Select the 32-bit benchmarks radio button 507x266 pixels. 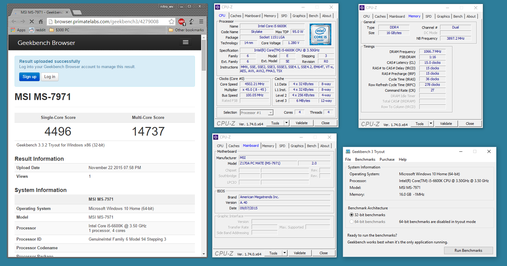coord(351,215)
